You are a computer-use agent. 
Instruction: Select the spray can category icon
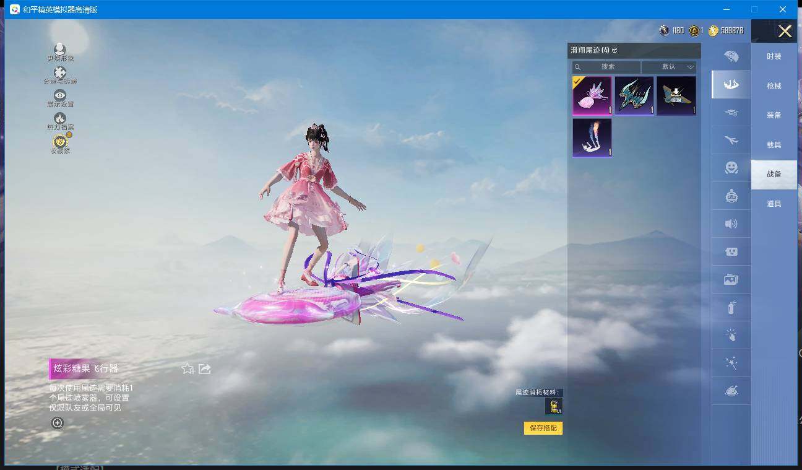731,307
